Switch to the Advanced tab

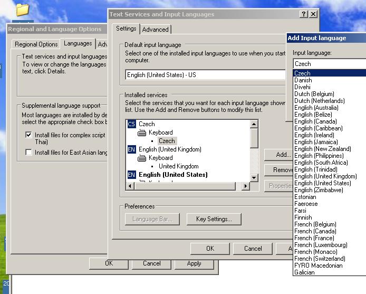pyautogui.click(x=155, y=30)
